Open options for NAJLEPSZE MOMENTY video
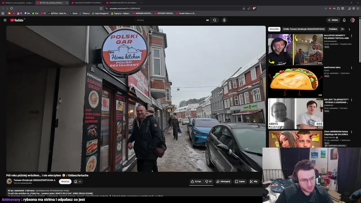Viewport: 361px width, 203px height. [351, 36]
